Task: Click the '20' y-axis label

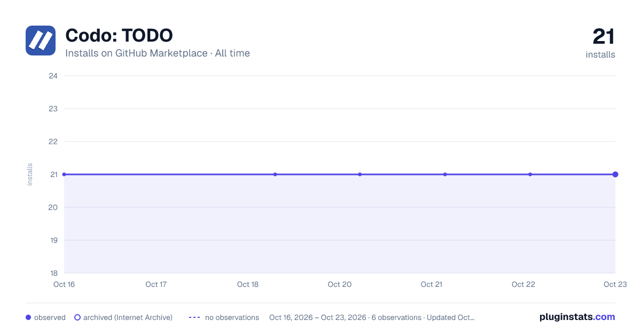Action: click(x=53, y=207)
